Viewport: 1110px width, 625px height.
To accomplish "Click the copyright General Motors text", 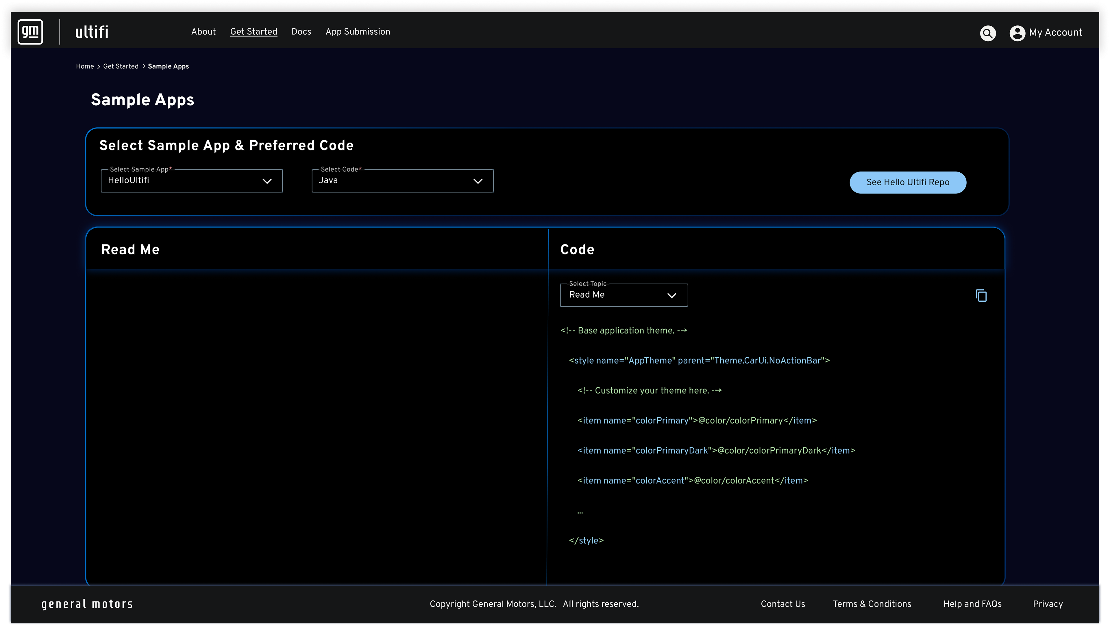I will (x=534, y=604).
